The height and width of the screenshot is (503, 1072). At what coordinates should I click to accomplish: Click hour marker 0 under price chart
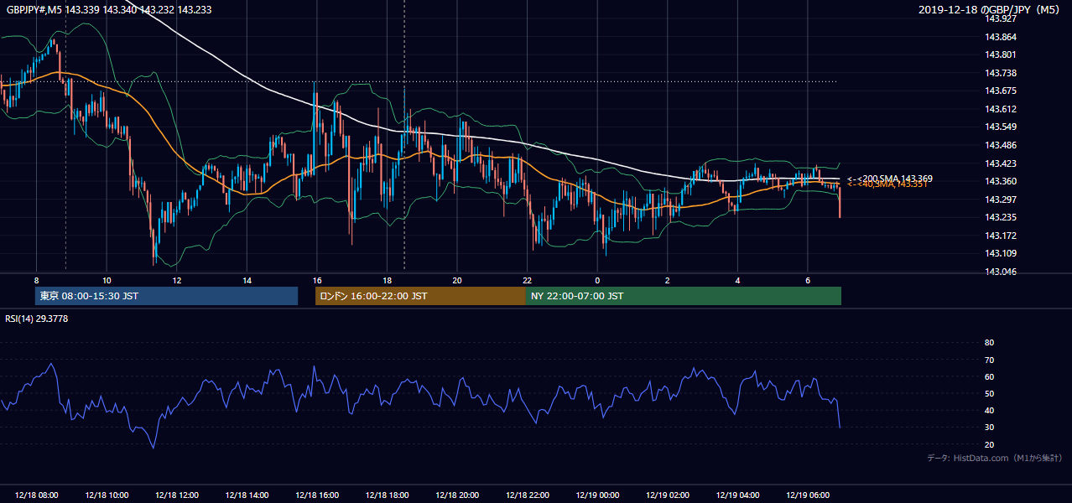point(597,280)
